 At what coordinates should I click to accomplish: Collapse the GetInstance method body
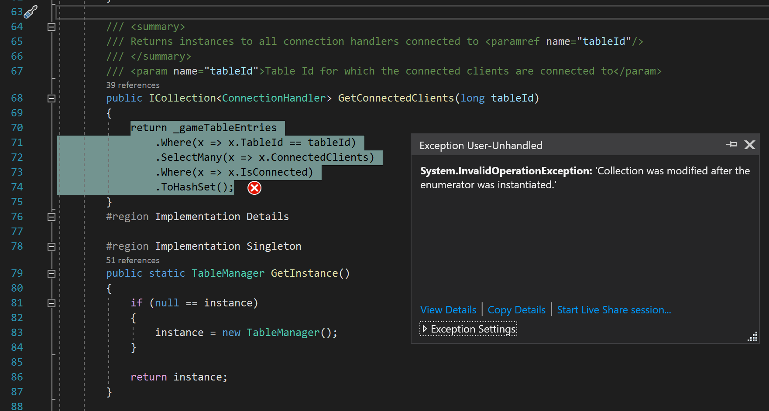(51, 273)
